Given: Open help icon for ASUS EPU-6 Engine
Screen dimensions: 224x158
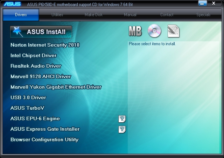Looking at the screenshot, I should (x=122, y=119).
